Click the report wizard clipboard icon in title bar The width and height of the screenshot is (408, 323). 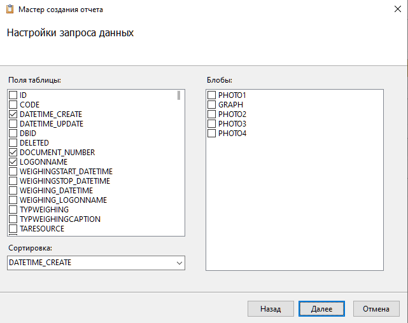(x=10, y=10)
